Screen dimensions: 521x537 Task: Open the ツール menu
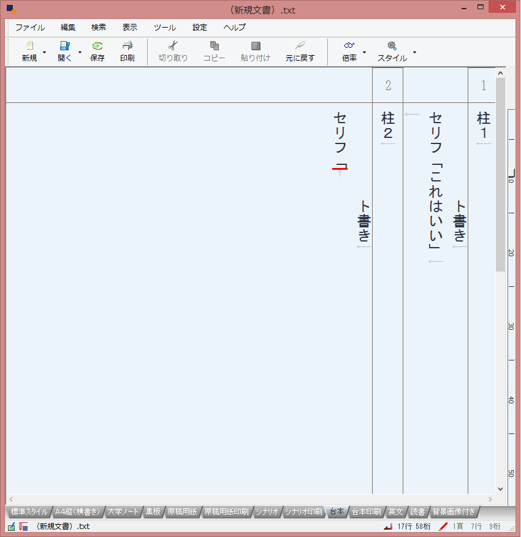point(165,28)
